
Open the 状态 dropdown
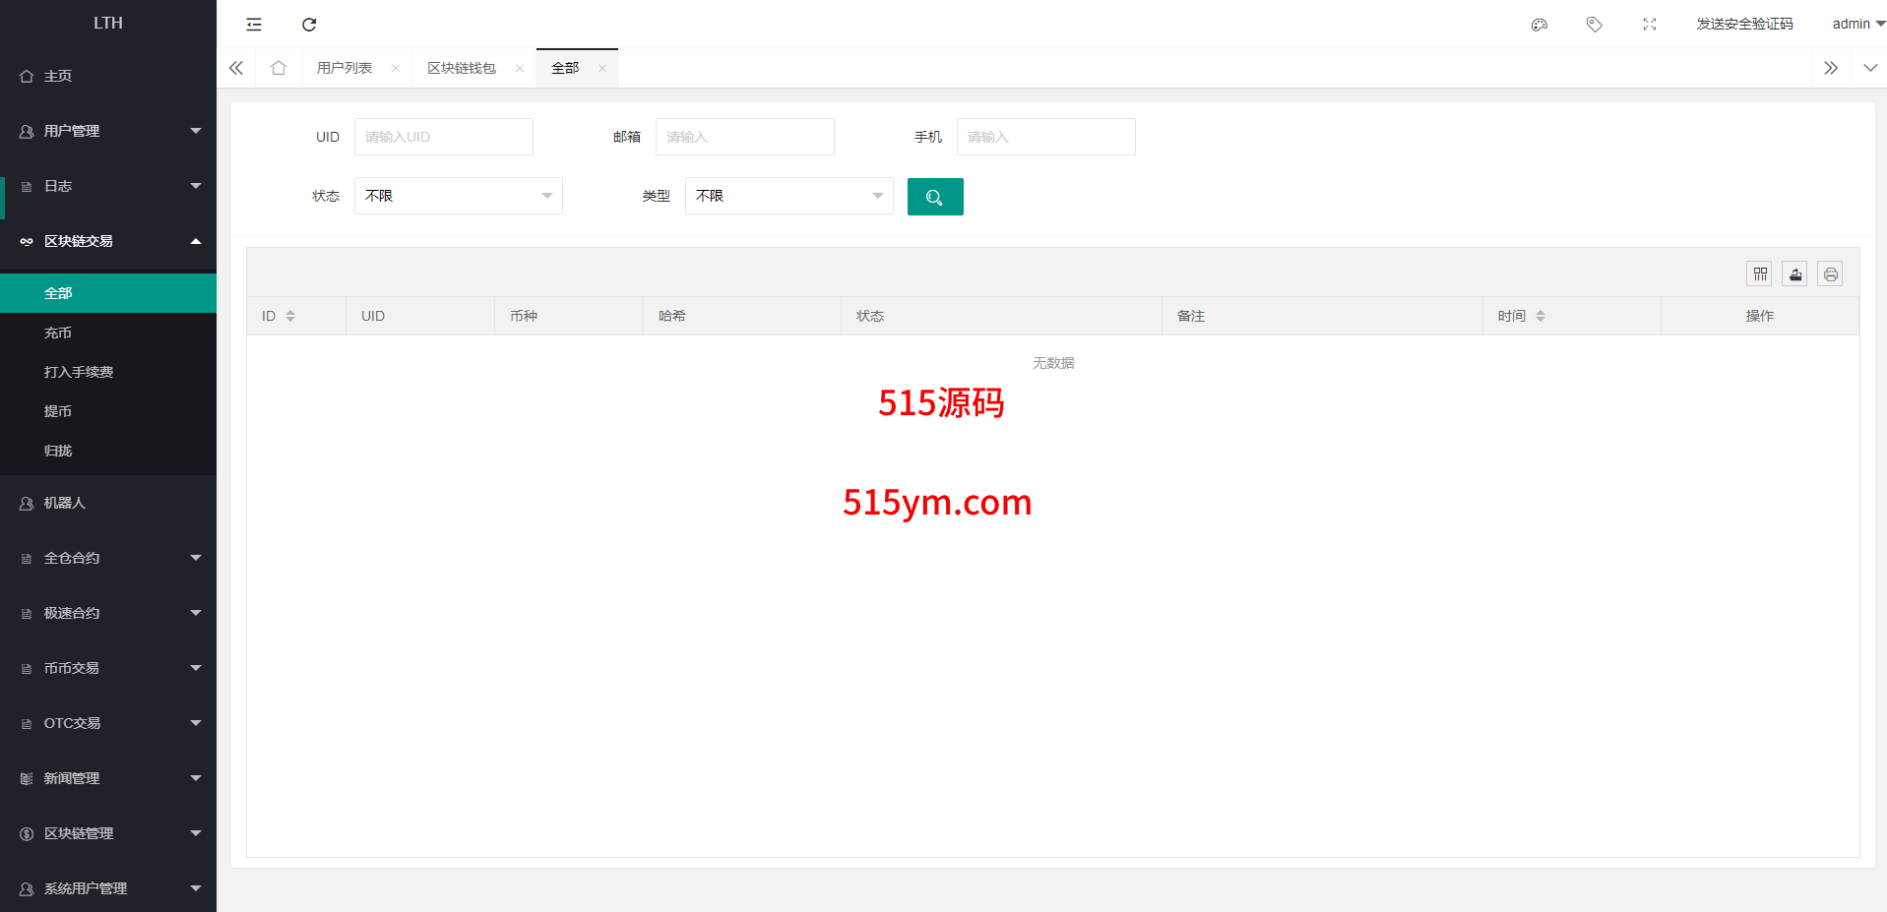tap(458, 196)
